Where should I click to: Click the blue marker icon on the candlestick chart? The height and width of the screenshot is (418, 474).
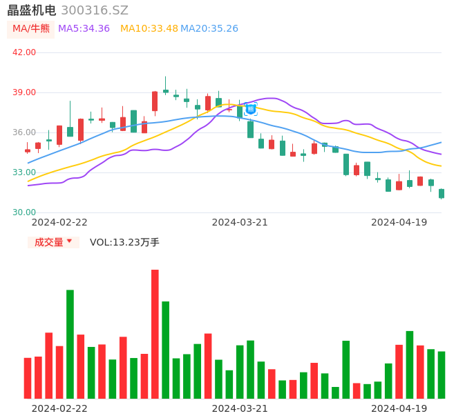click(251, 108)
